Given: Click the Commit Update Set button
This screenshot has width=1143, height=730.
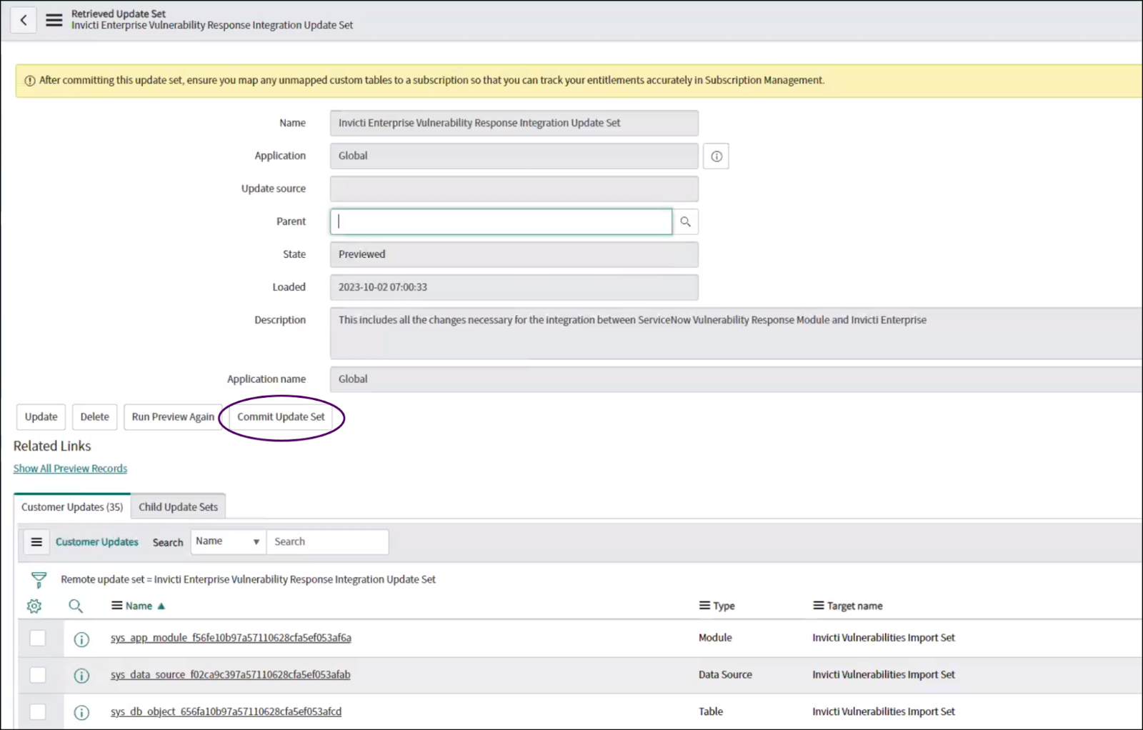Looking at the screenshot, I should (281, 417).
